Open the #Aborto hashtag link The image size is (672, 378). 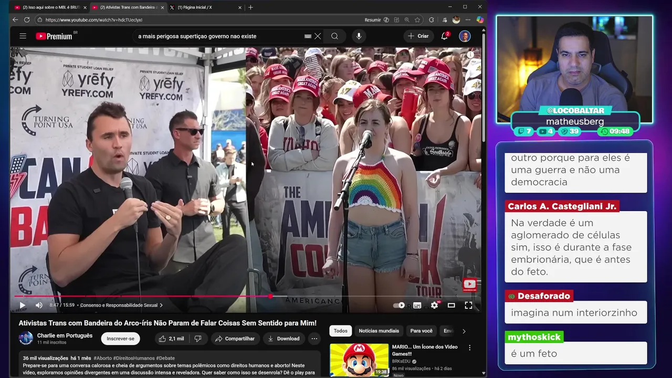tap(103, 358)
